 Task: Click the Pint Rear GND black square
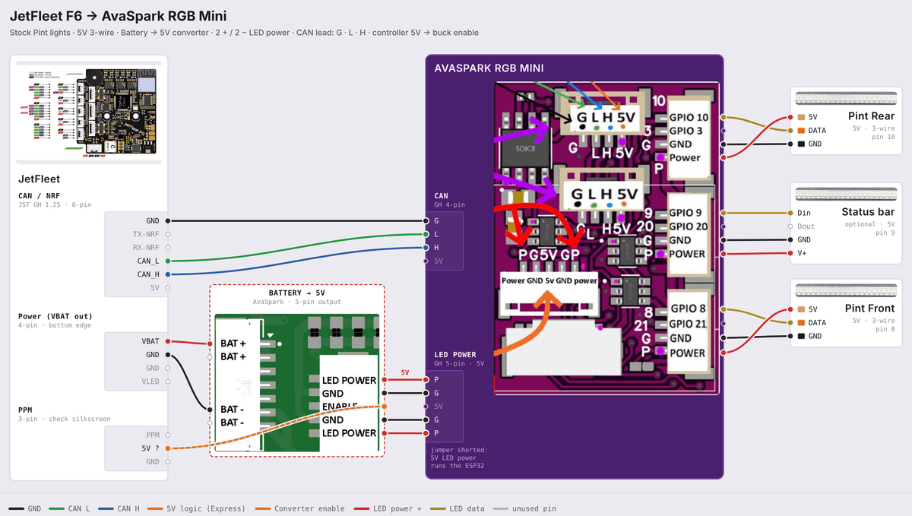tap(801, 144)
